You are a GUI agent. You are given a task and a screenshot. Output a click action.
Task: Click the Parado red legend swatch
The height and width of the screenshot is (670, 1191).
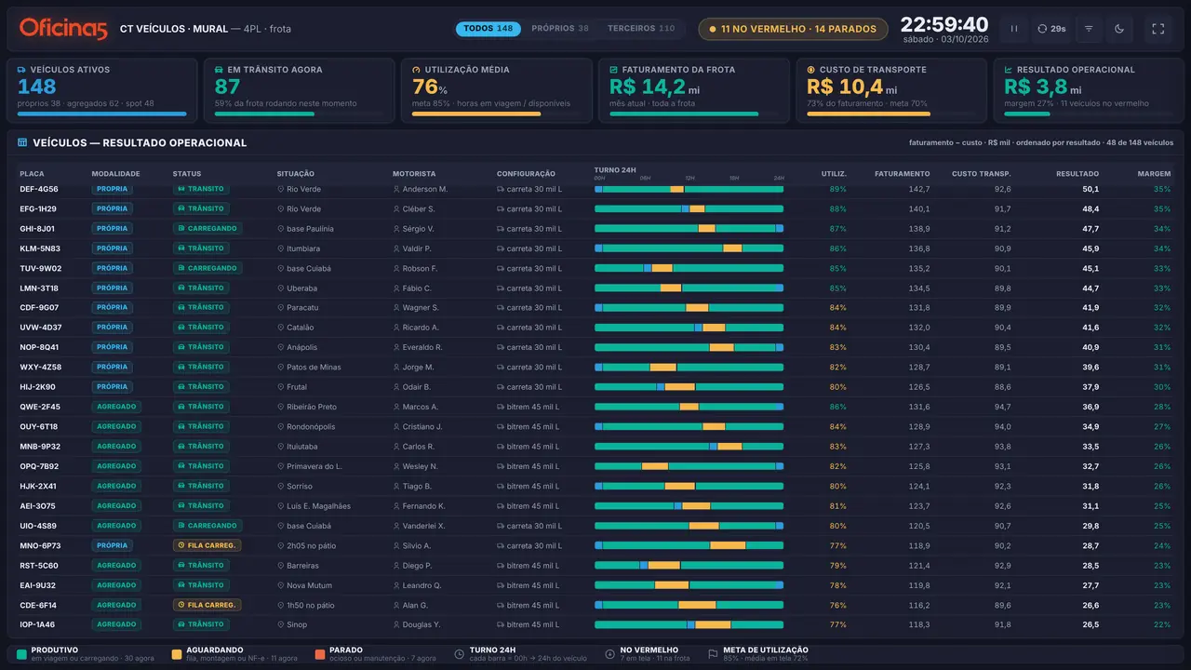pyautogui.click(x=320, y=654)
